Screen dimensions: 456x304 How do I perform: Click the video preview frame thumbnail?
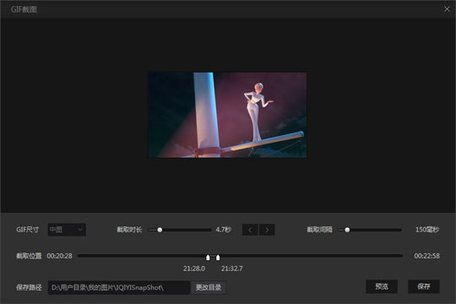(x=227, y=115)
